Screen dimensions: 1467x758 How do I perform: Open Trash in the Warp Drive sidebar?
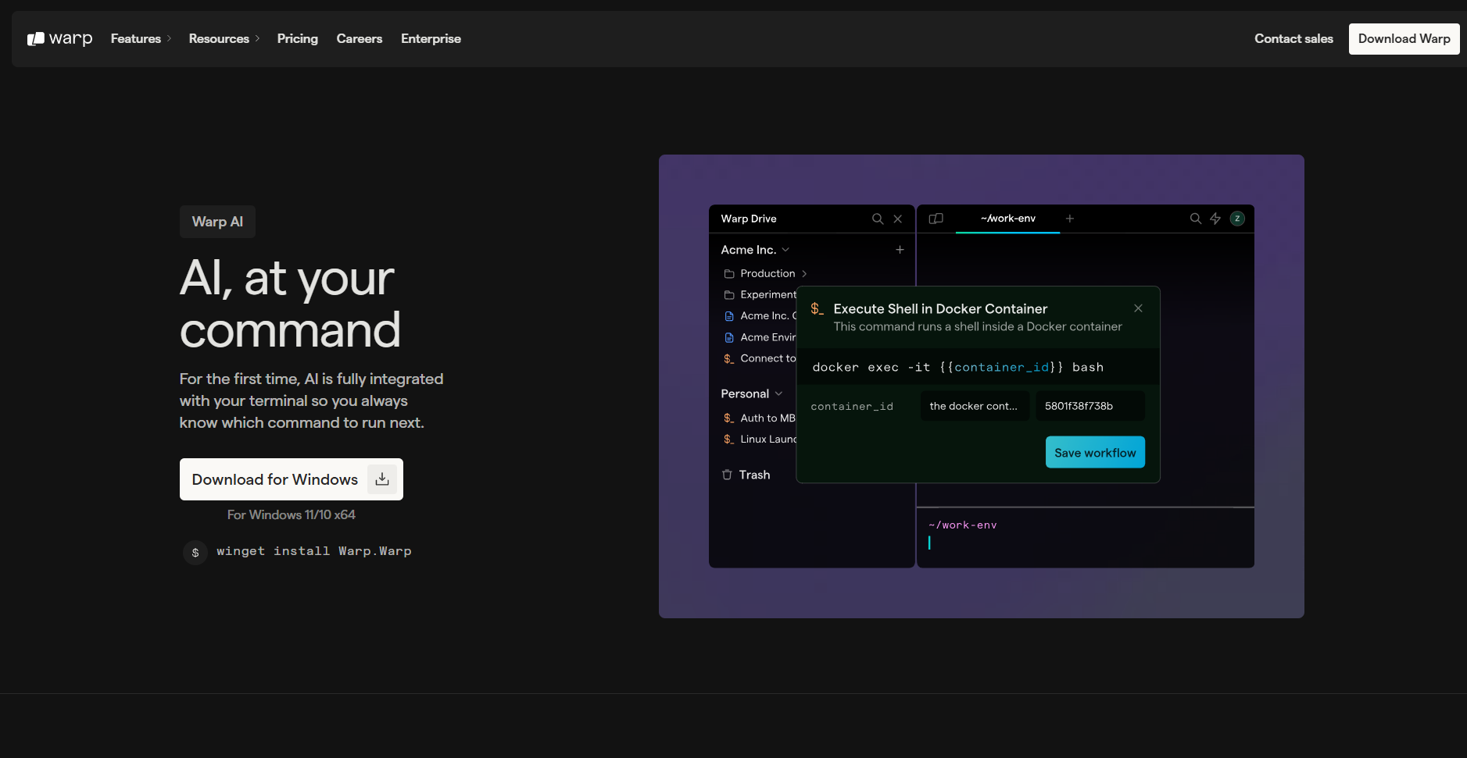pos(753,474)
